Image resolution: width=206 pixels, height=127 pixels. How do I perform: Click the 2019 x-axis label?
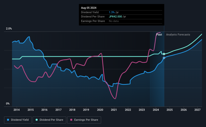[x=86, y=110]
